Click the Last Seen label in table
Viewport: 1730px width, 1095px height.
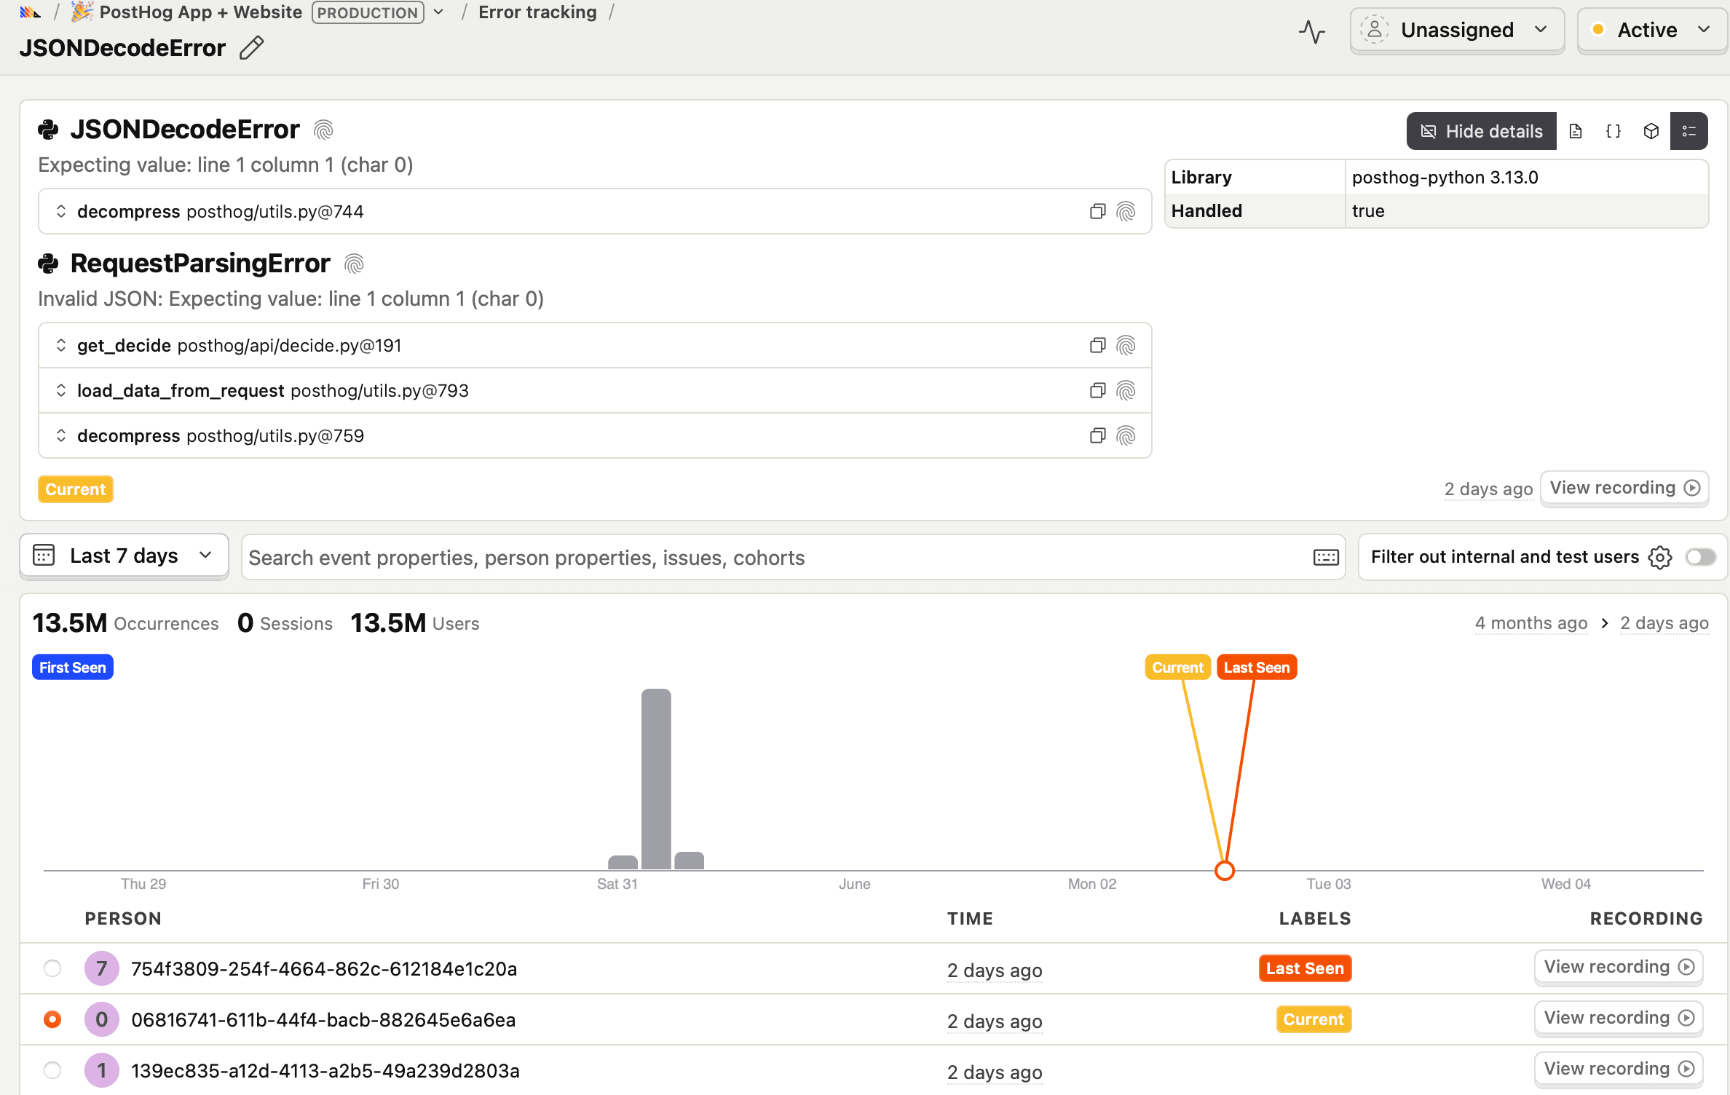[x=1305, y=968]
